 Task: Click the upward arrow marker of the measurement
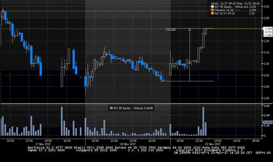189,30
